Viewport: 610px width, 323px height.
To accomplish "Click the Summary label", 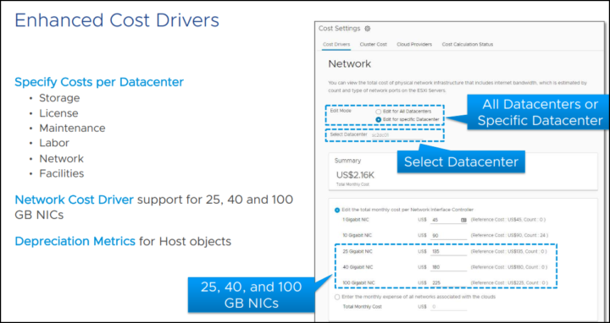I will pos(347,161).
